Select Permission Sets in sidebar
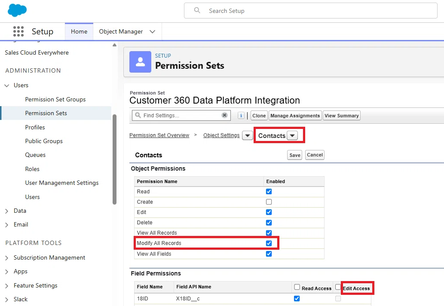The image size is (444, 306). (x=46, y=113)
